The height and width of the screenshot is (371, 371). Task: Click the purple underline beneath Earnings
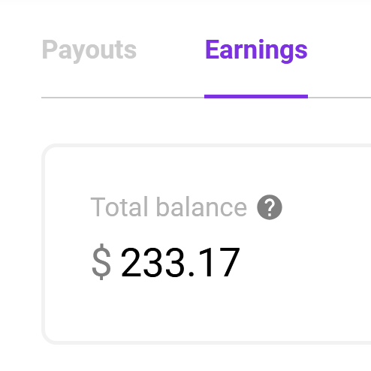[256, 96]
